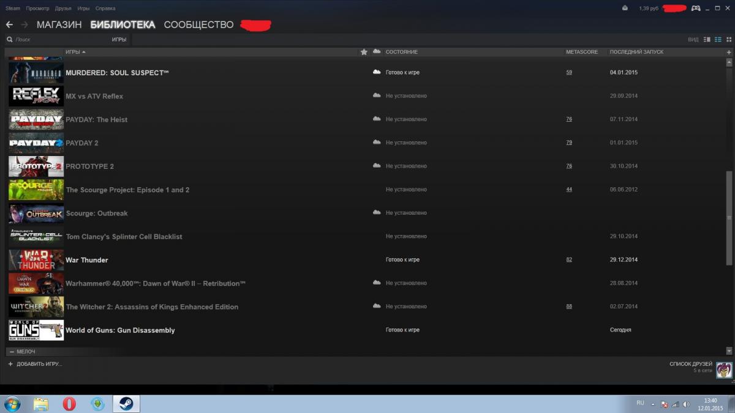The width and height of the screenshot is (735, 413).
Task: Select MURDERED: SOUL SUSPECT title
Action: (117, 73)
